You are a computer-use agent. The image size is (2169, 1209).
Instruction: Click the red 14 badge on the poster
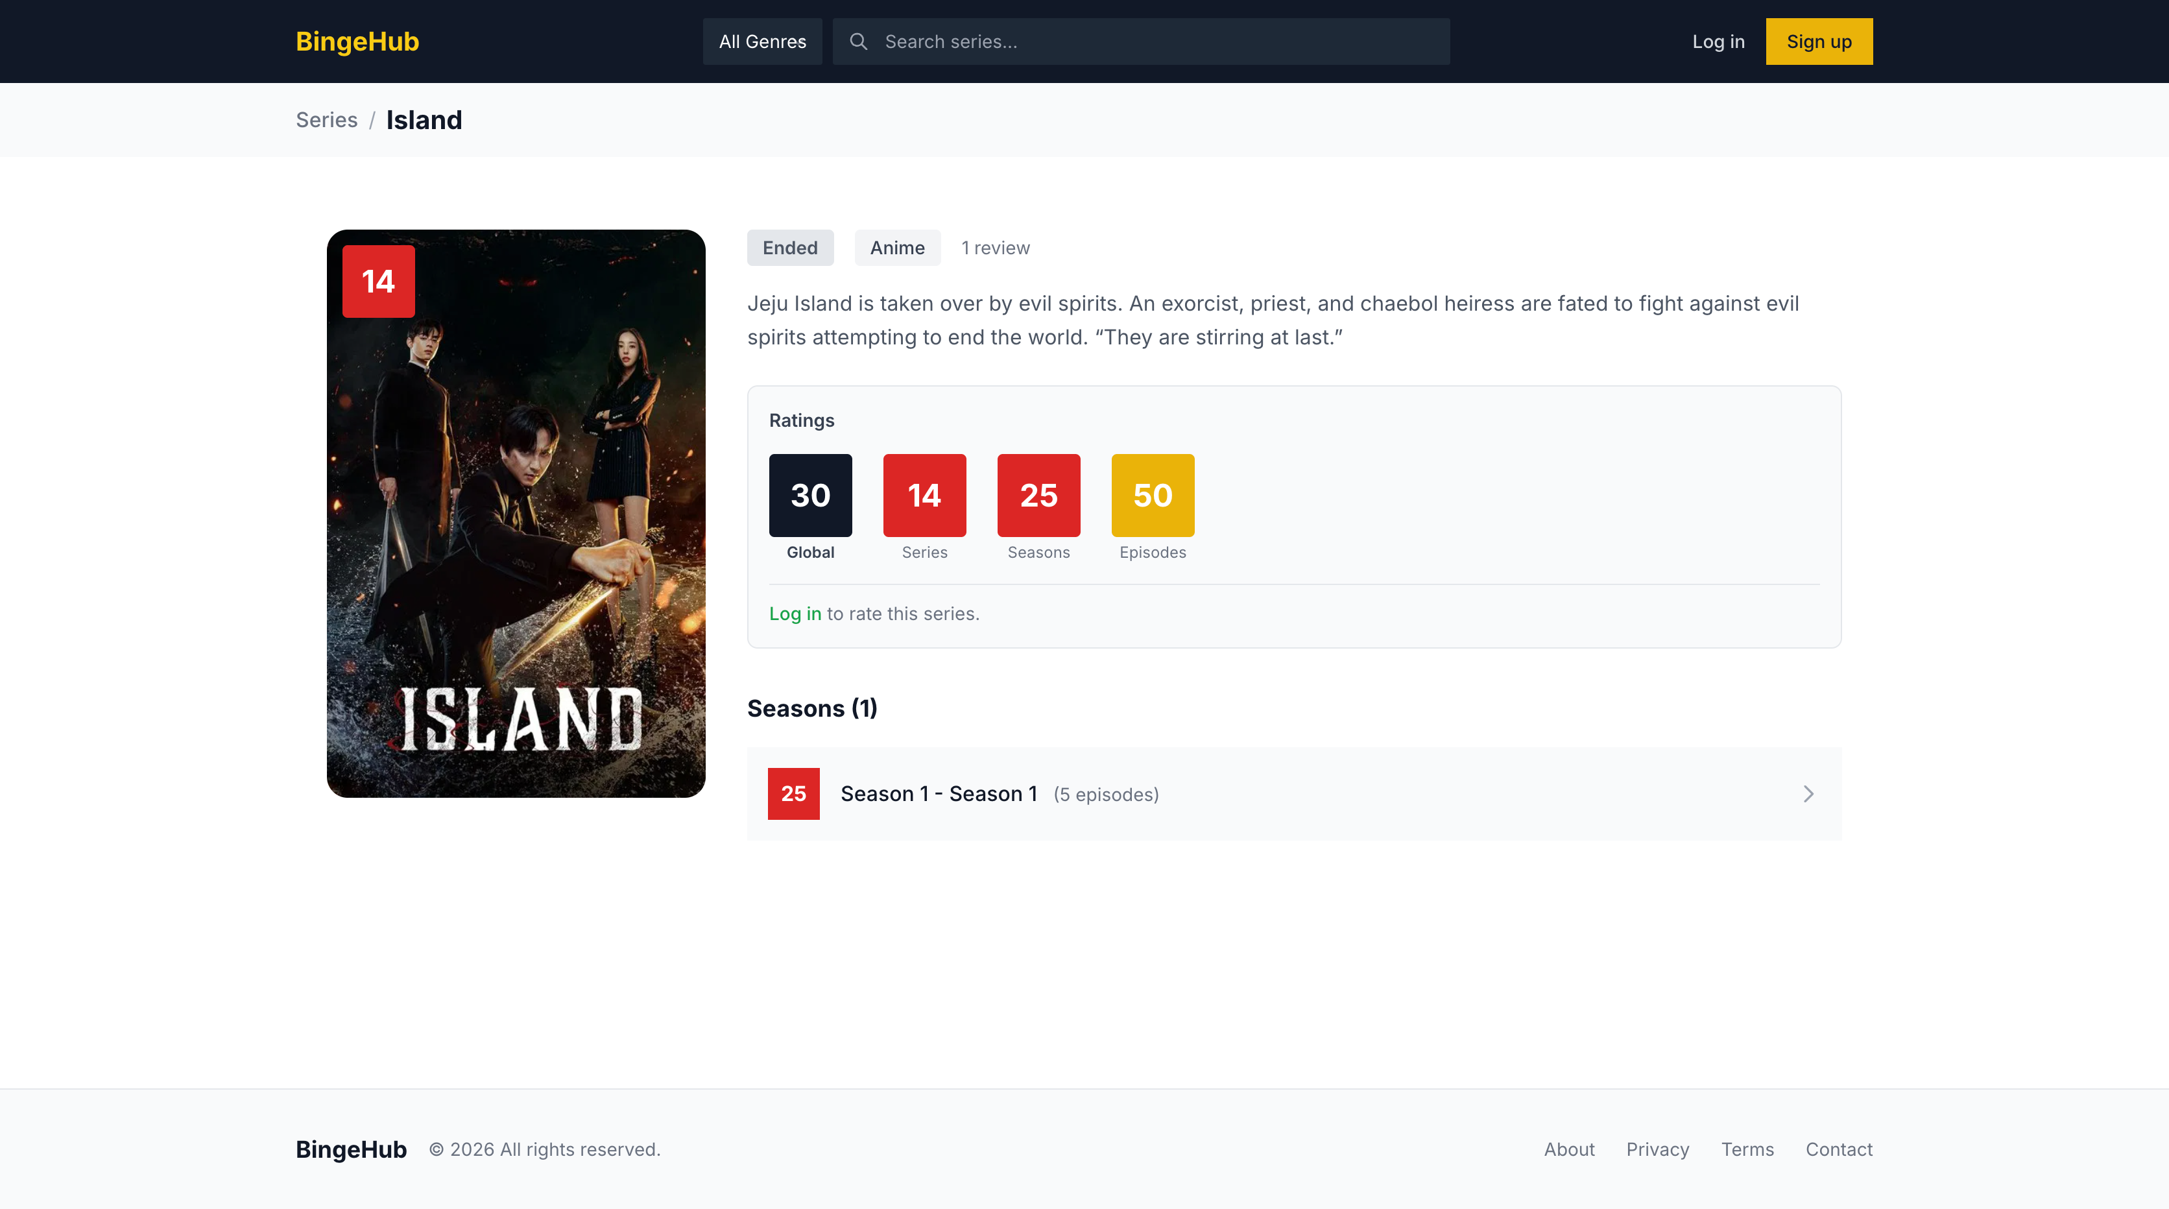(378, 281)
